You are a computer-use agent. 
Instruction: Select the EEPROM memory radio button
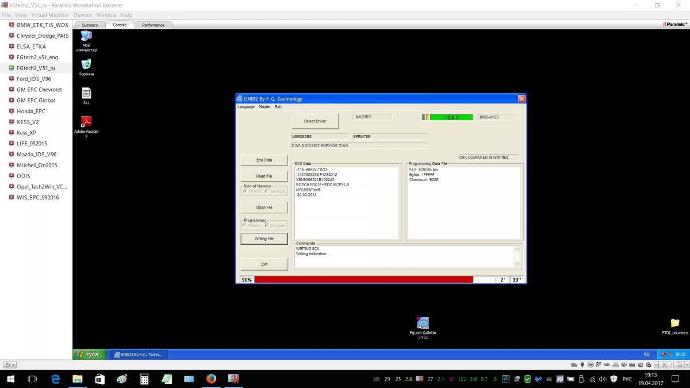pyautogui.click(x=266, y=191)
